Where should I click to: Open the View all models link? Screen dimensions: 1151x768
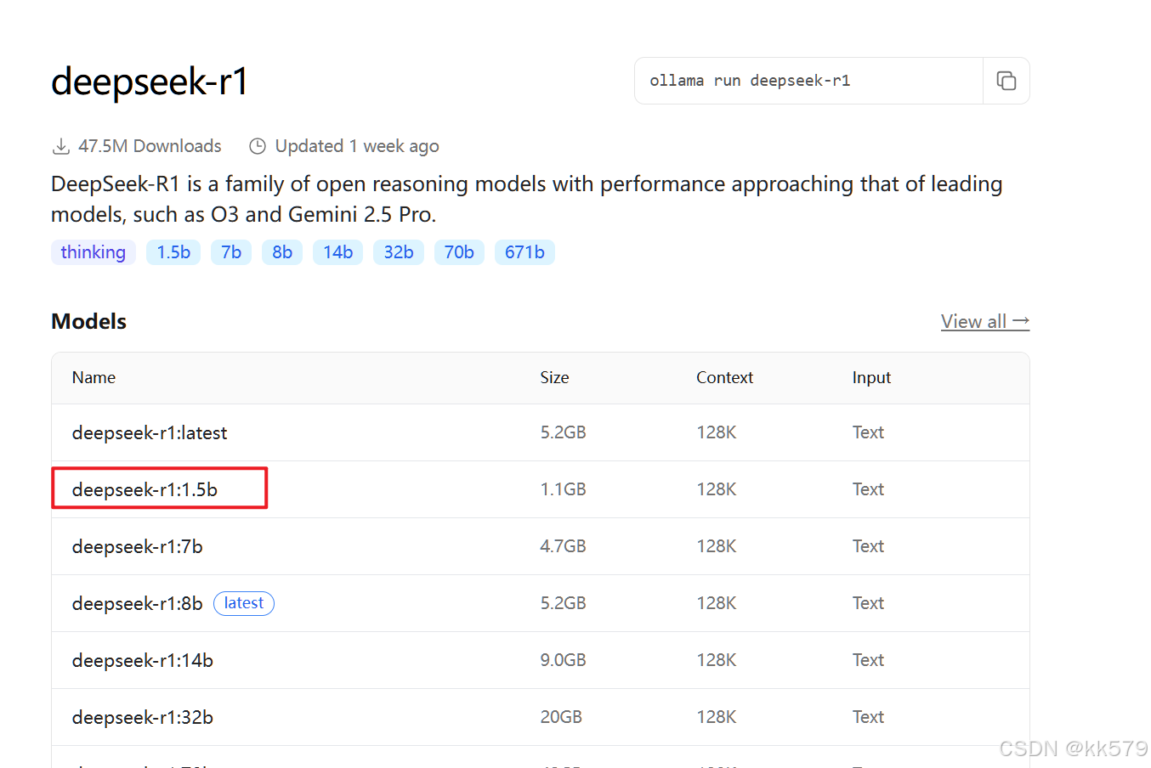point(985,321)
